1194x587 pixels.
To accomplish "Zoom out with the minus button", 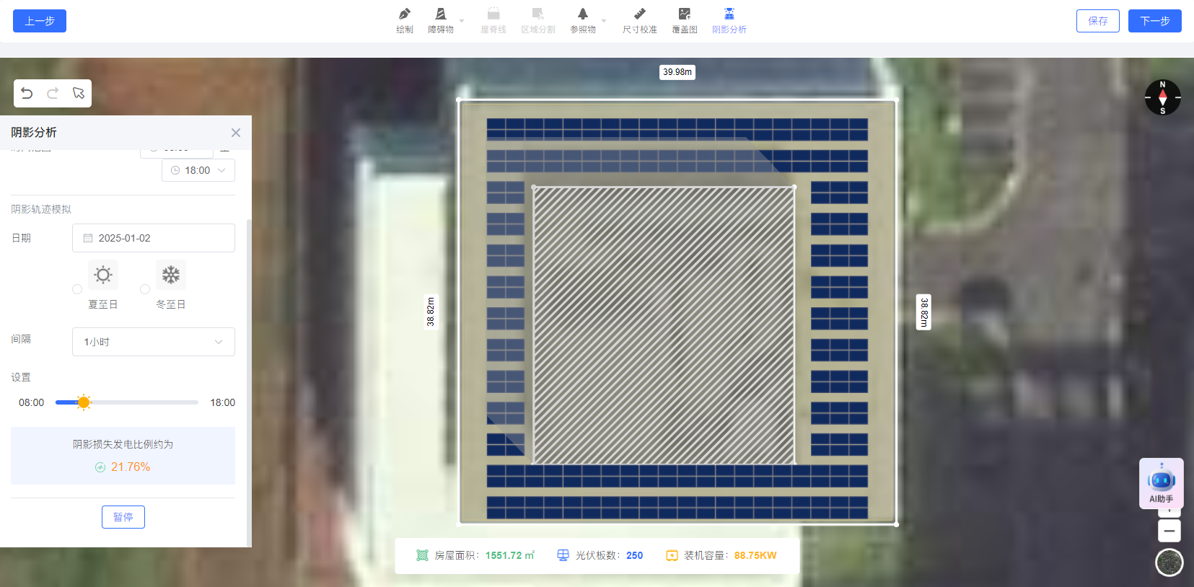I will click(x=1169, y=531).
